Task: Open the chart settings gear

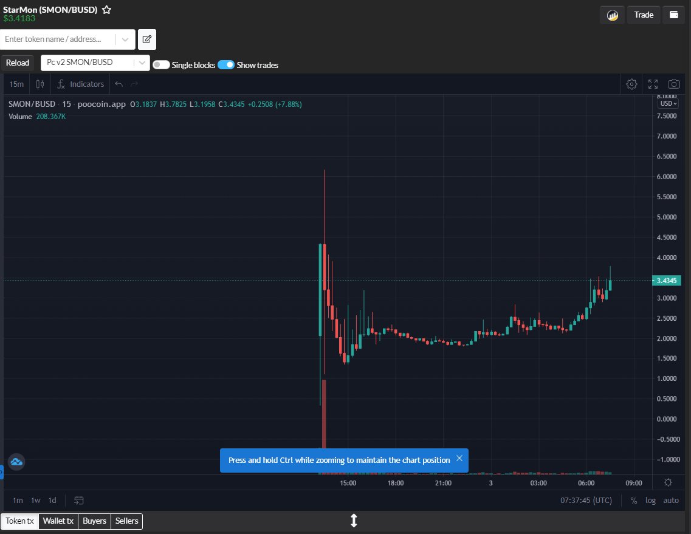Action: click(x=631, y=84)
